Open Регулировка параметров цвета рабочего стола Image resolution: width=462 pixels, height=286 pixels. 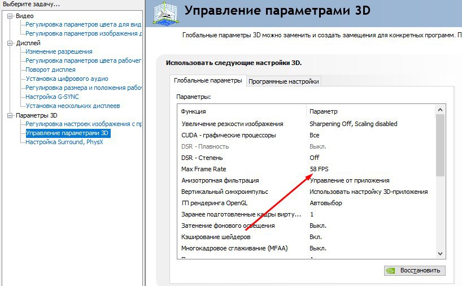pyautogui.click(x=83, y=60)
